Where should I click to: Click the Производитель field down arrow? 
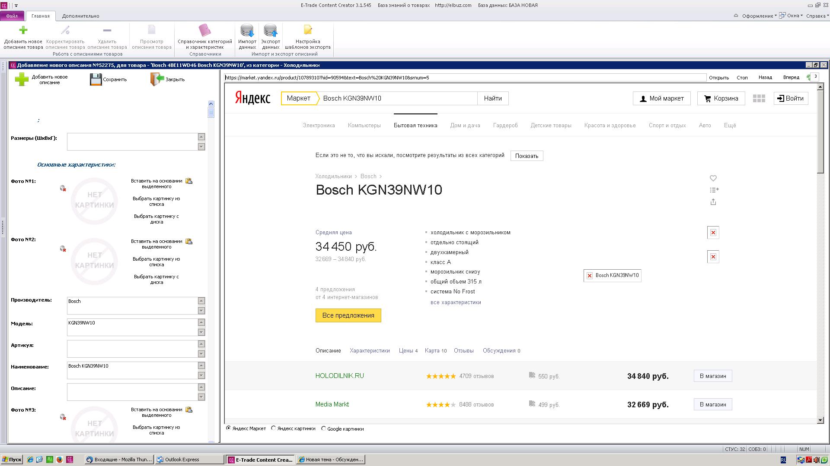point(201,311)
